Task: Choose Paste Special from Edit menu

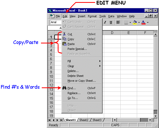Action: [77, 49]
